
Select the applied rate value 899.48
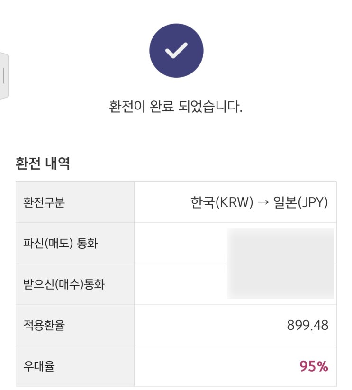307,325
